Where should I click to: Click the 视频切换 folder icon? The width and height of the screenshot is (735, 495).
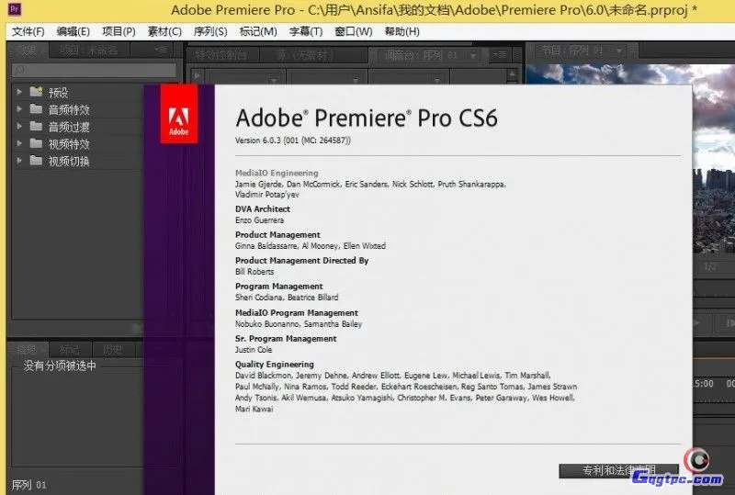pos(36,161)
